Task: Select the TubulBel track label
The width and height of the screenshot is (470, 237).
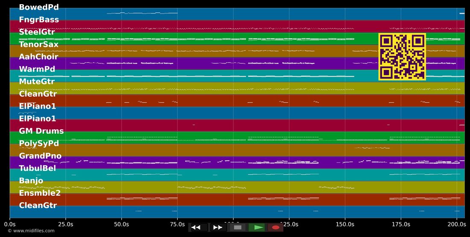Action: 38,168
